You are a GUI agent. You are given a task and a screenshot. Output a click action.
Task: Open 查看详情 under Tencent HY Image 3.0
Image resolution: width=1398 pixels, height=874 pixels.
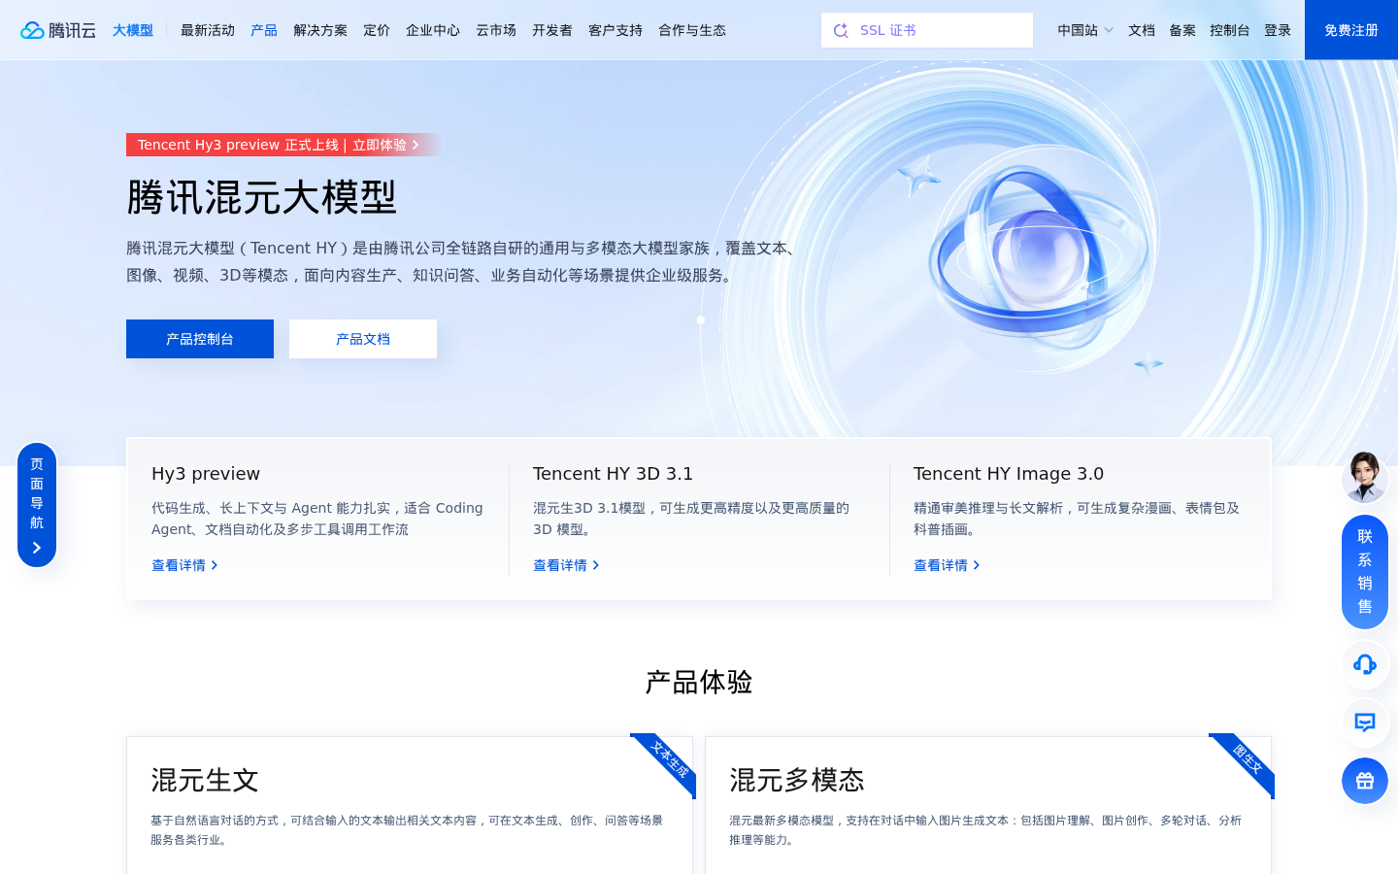pyautogui.click(x=947, y=565)
